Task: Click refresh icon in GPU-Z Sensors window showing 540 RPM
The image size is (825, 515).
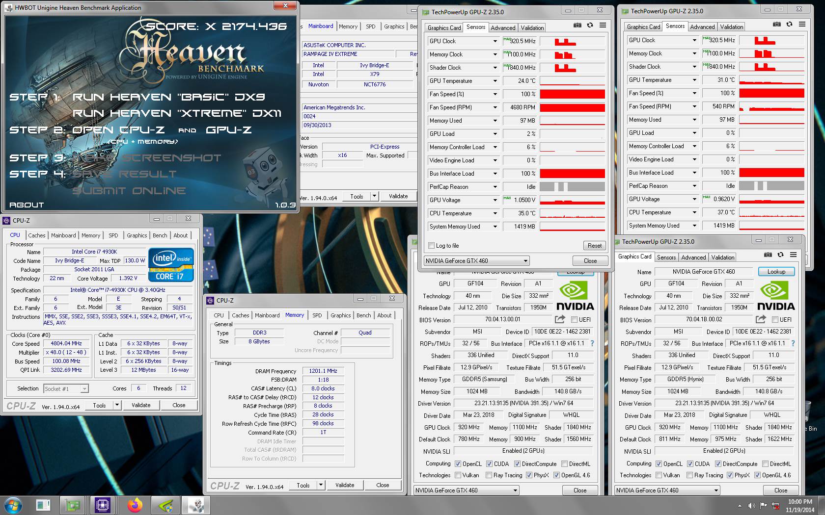Action: pyautogui.click(x=789, y=25)
